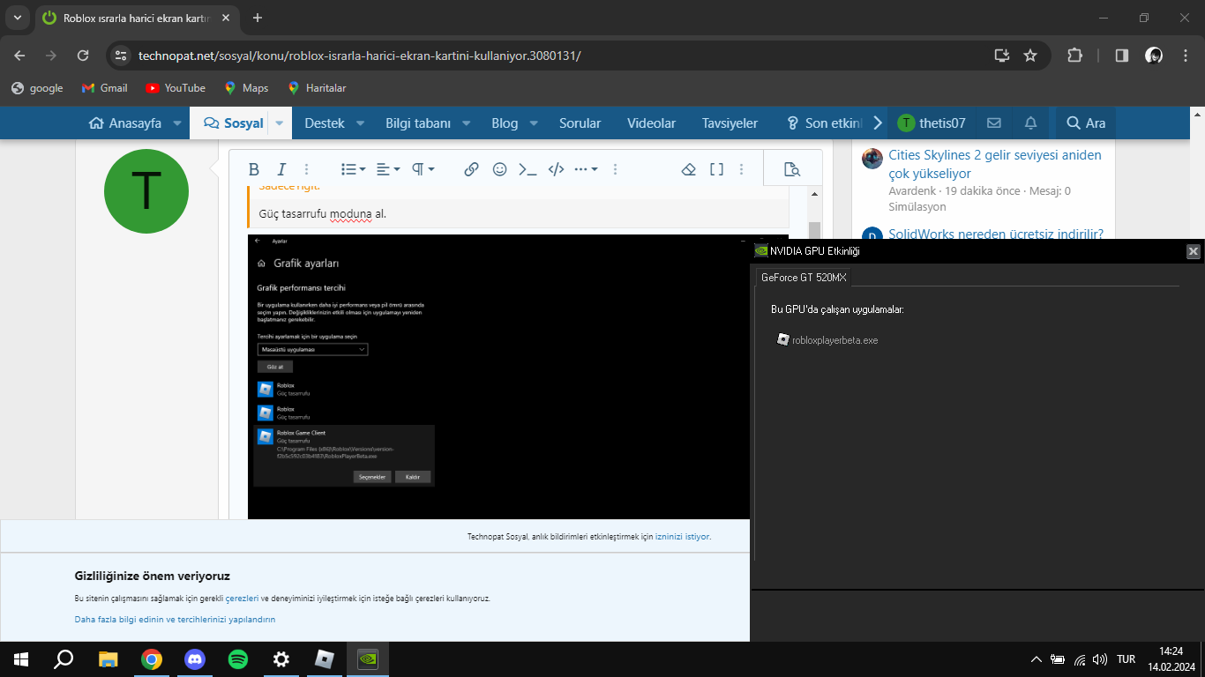Viewport: 1205px width, 677px height.
Task: Go back to the previous page
Action: pos(20,56)
